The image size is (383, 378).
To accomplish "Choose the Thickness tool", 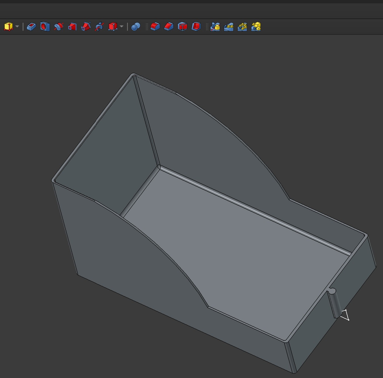I will pyautogui.click(x=196, y=27).
